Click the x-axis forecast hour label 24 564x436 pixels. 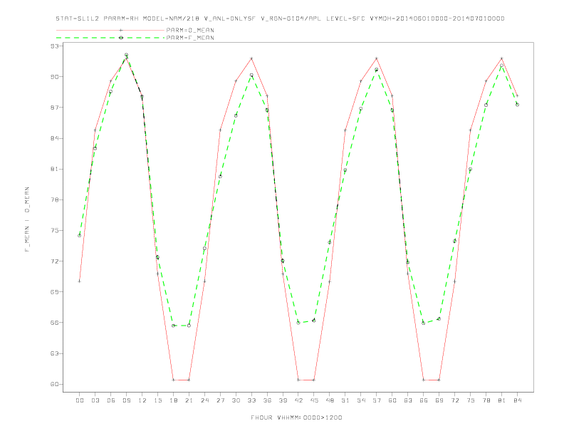(204, 400)
